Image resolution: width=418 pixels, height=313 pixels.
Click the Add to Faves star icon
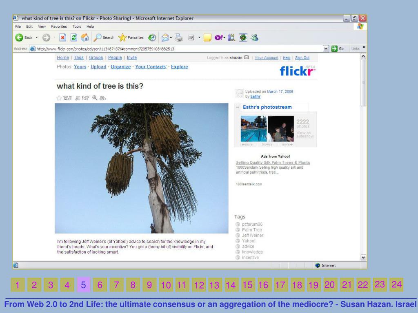pos(59,98)
